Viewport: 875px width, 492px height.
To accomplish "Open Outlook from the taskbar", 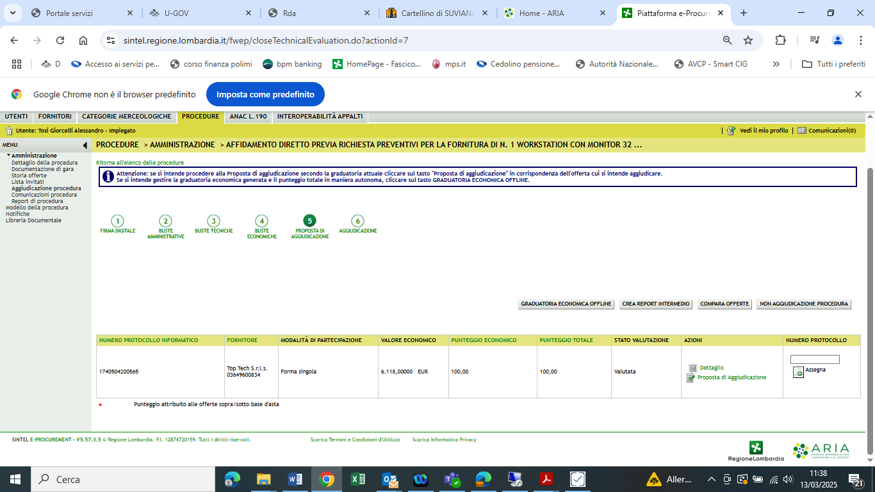I will click(x=389, y=479).
